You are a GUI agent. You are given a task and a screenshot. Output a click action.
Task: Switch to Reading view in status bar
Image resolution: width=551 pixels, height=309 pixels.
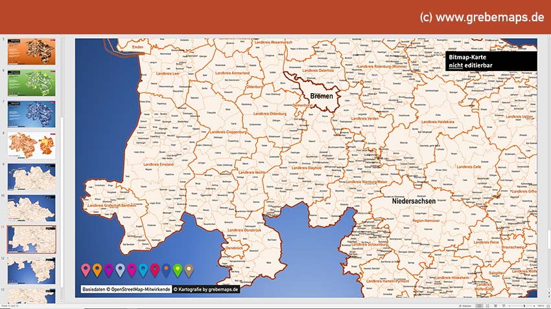(x=495, y=306)
